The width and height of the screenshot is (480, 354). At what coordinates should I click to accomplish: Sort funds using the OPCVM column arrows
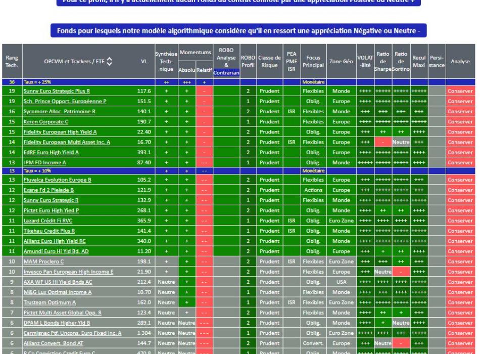(109, 61)
